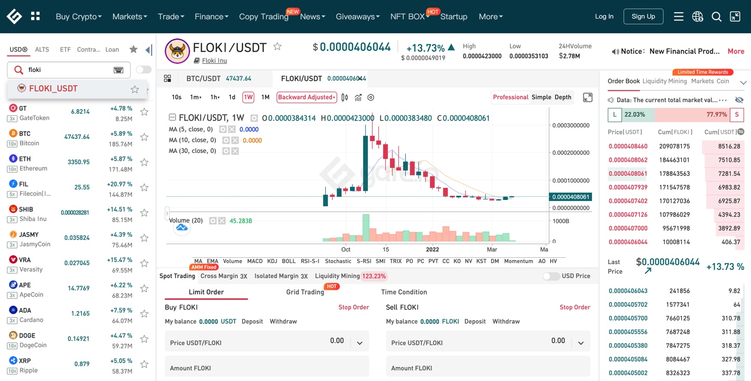Expand the Finance dropdown menu
The width and height of the screenshot is (751, 381).
(212, 16)
